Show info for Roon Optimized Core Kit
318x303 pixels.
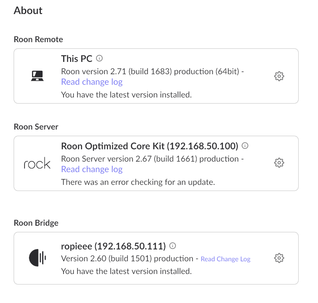(245, 146)
